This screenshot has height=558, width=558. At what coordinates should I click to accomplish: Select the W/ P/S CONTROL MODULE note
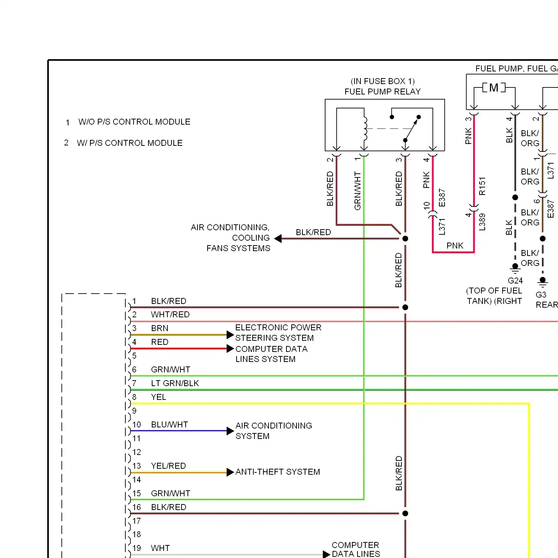coord(130,143)
